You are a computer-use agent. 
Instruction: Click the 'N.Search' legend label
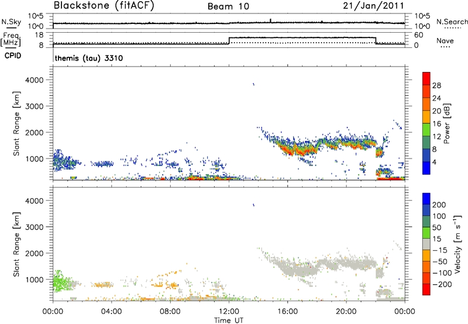(452, 22)
